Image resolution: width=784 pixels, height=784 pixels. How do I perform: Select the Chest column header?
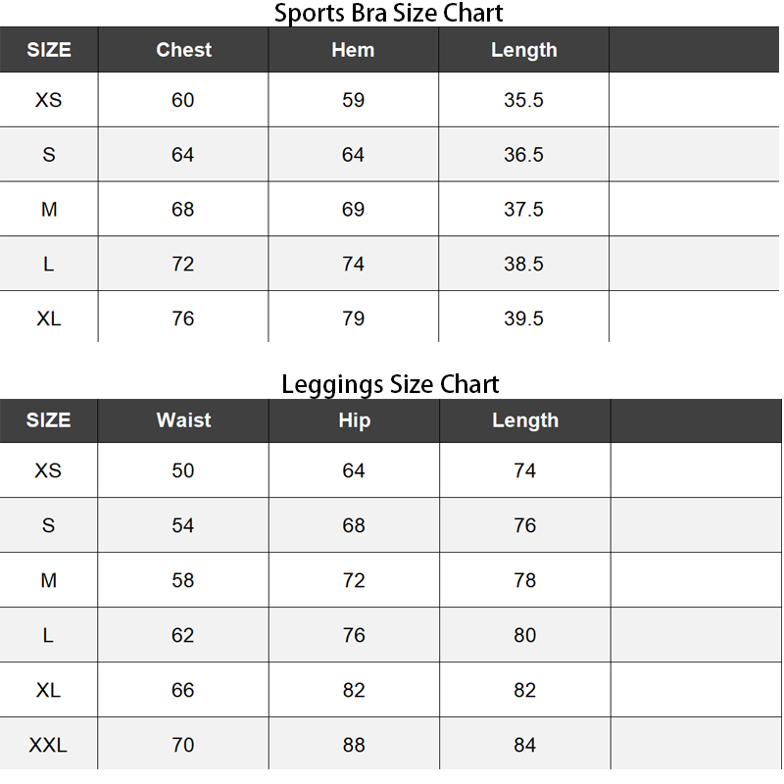[183, 50]
